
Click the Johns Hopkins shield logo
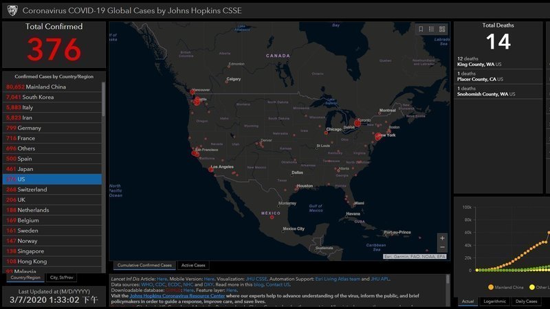coord(12,10)
